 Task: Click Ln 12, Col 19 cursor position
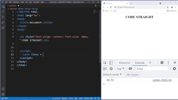tap(56, 98)
